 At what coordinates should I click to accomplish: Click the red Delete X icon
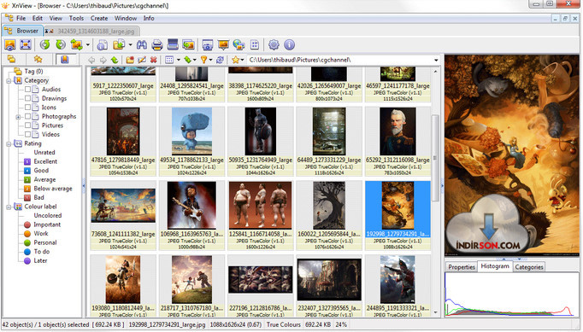(x=153, y=60)
